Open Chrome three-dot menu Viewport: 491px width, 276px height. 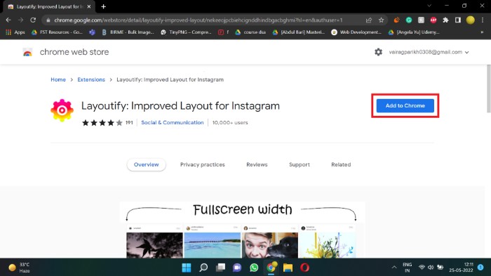pyautogui.click(x=483, y=20)
